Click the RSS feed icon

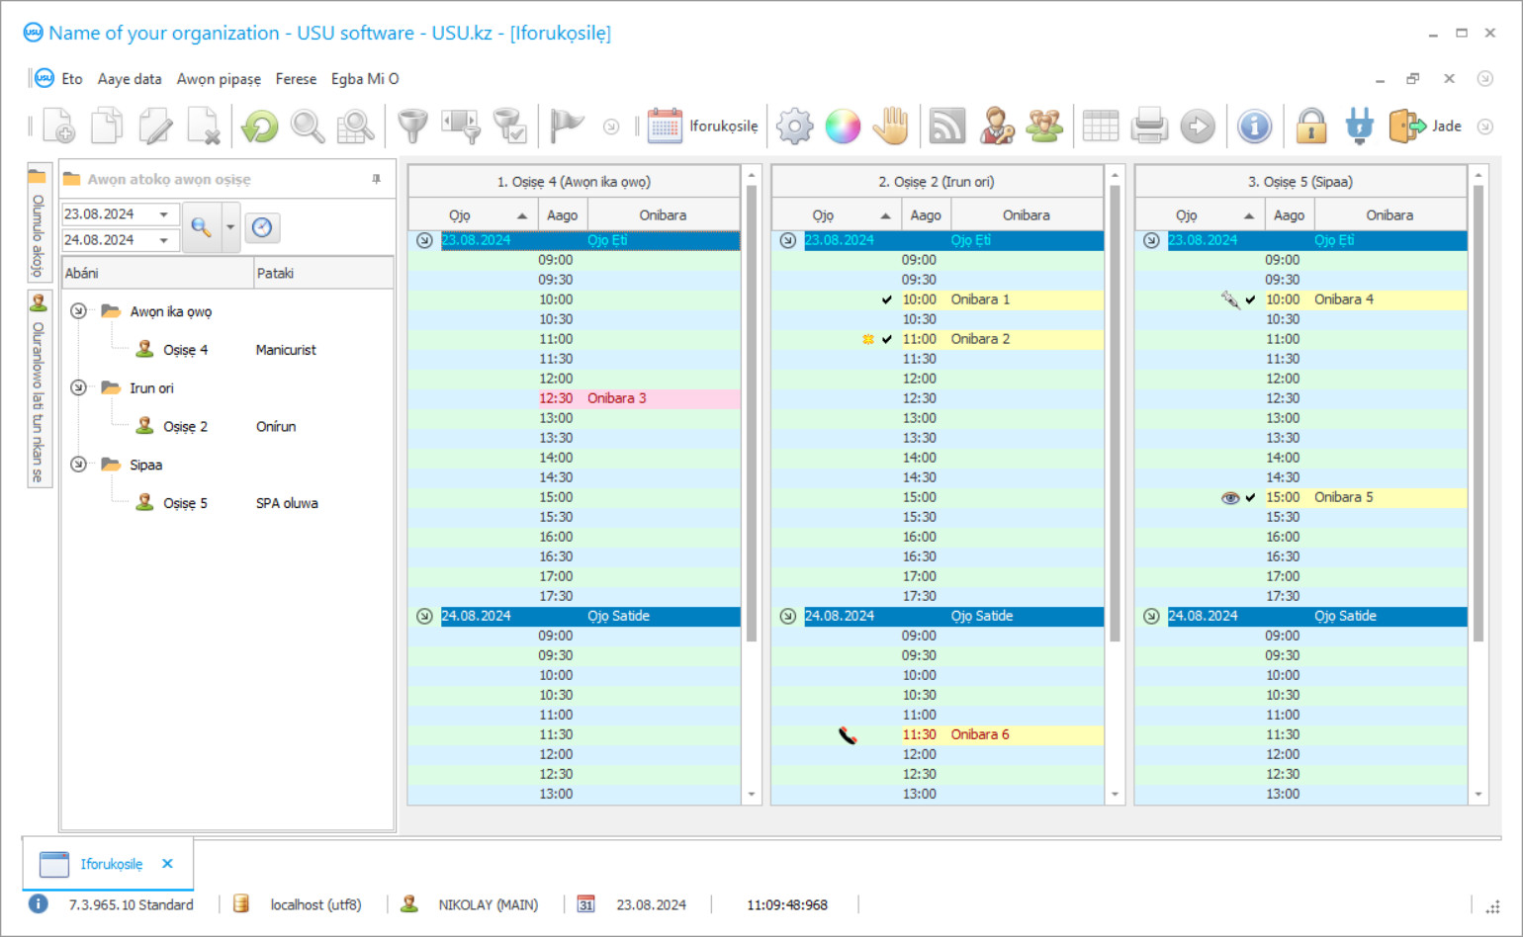pyautogui.click(x=946, y=127)
